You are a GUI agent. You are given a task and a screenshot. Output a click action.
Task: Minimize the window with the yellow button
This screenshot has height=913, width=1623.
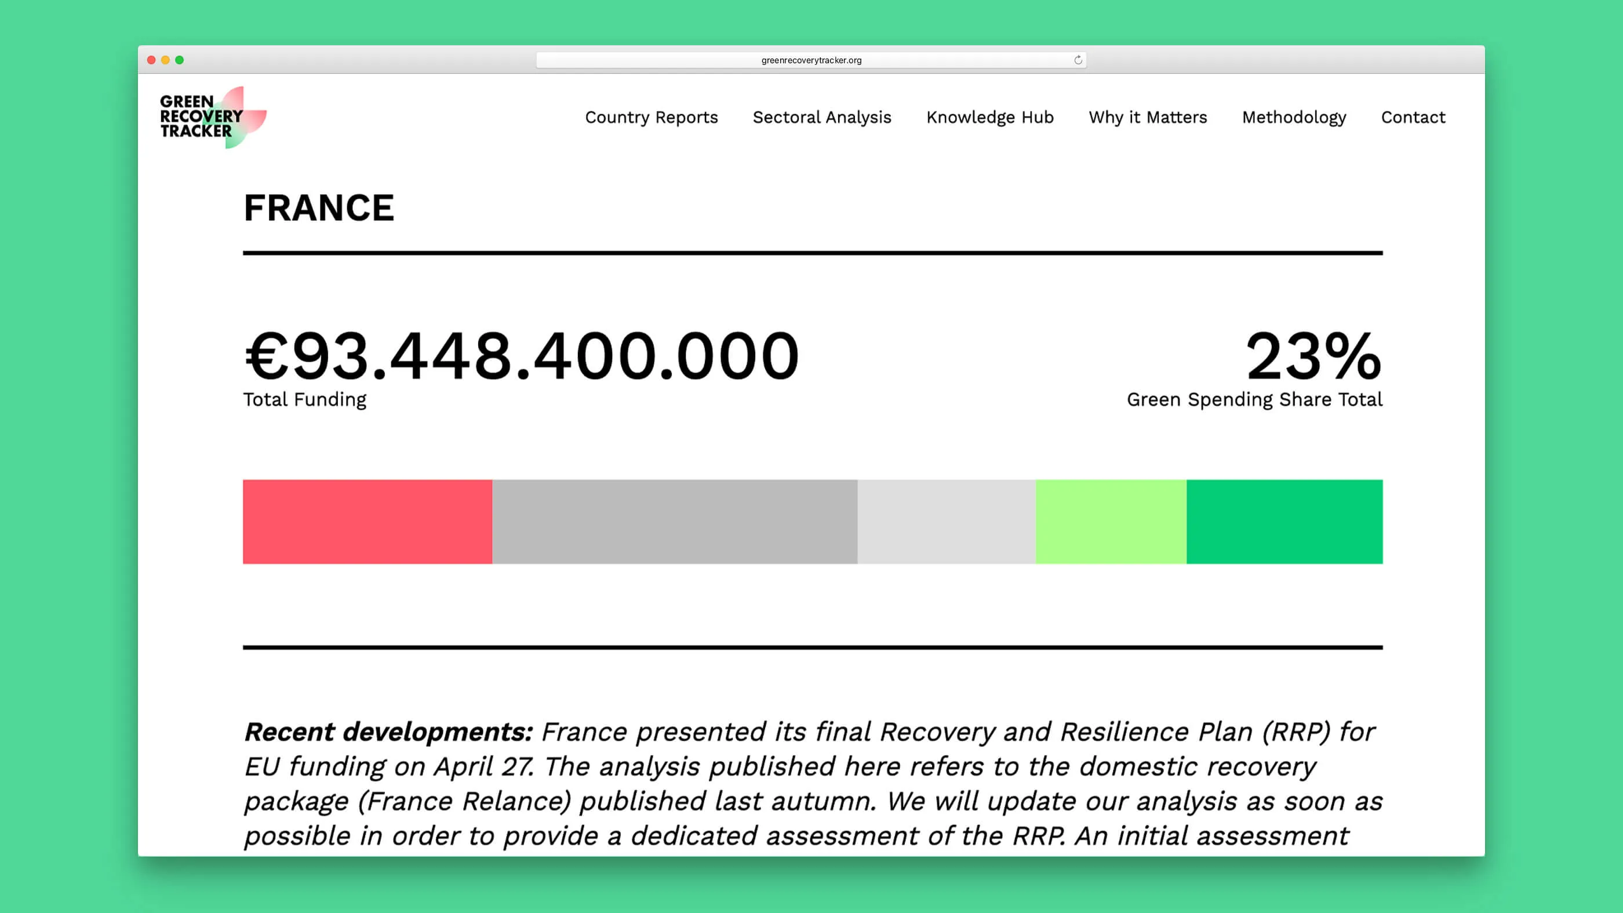pos(165,60)
